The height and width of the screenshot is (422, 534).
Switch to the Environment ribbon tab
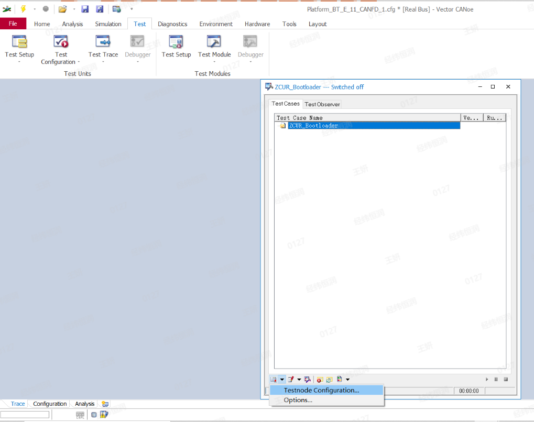(x=216, y=24)
